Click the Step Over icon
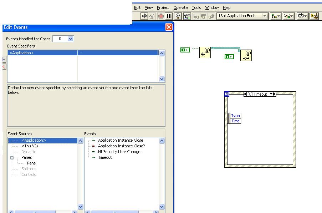The image size is (322, 213). click(x=204, y=16)
